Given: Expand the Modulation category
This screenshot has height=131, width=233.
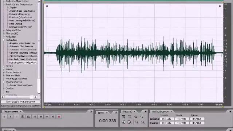Looking at the screenshot, I should point(4,37).
